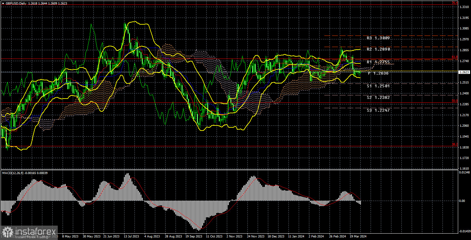
Task: Click the 24 Nov 2023 date label
Action: pyautogui.click(x=255, y=236)
